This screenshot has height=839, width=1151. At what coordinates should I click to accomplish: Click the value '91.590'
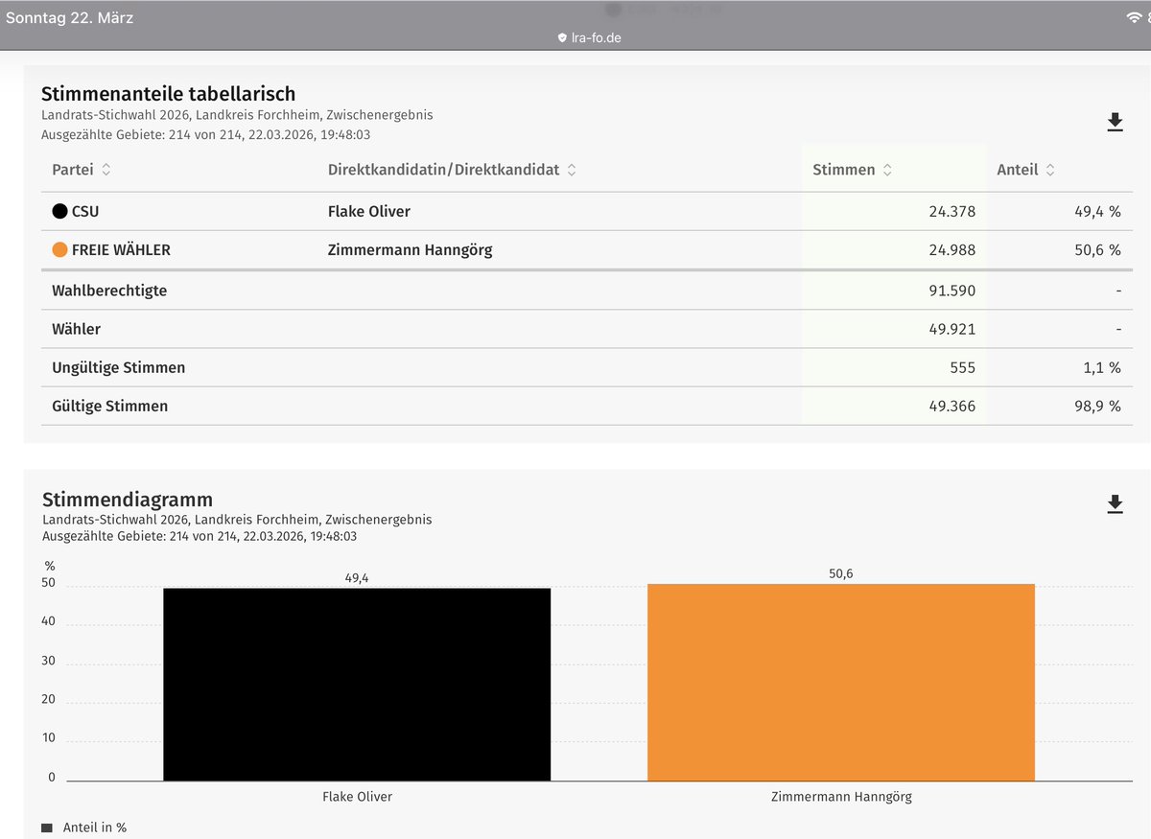(952, 291)
